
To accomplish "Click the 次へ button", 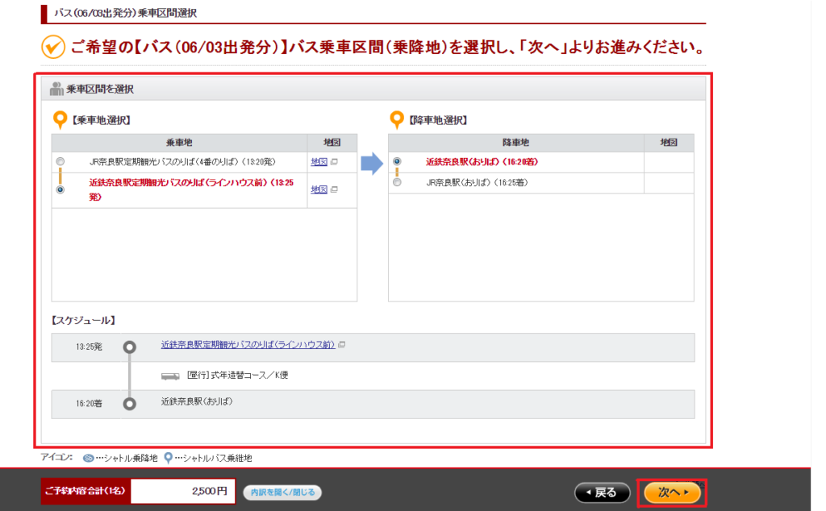I will (x=672, y=492).
